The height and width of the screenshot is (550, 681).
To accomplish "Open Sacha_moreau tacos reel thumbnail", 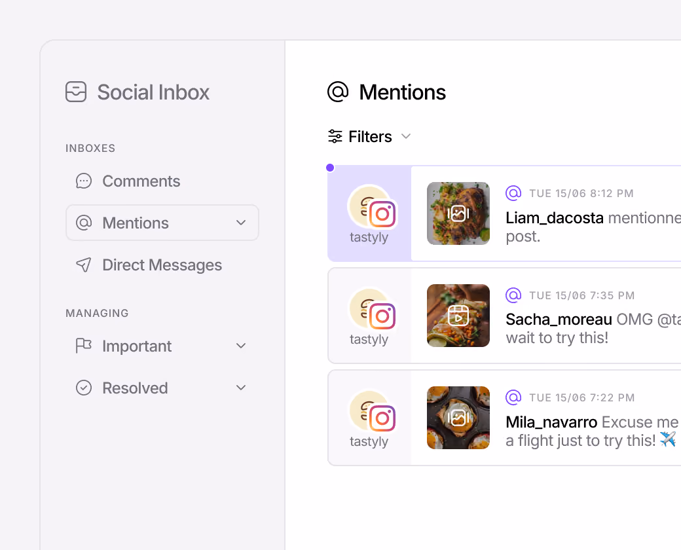I will pyautogui.click(x=458, y=316).
